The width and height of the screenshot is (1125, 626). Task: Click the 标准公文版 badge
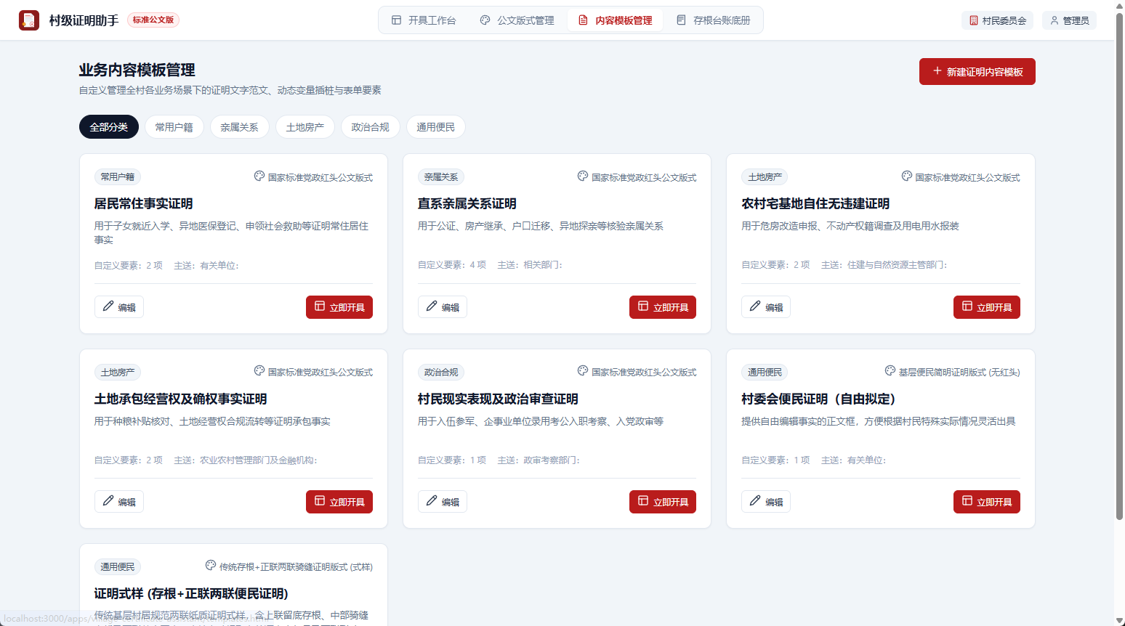[153, 20]
